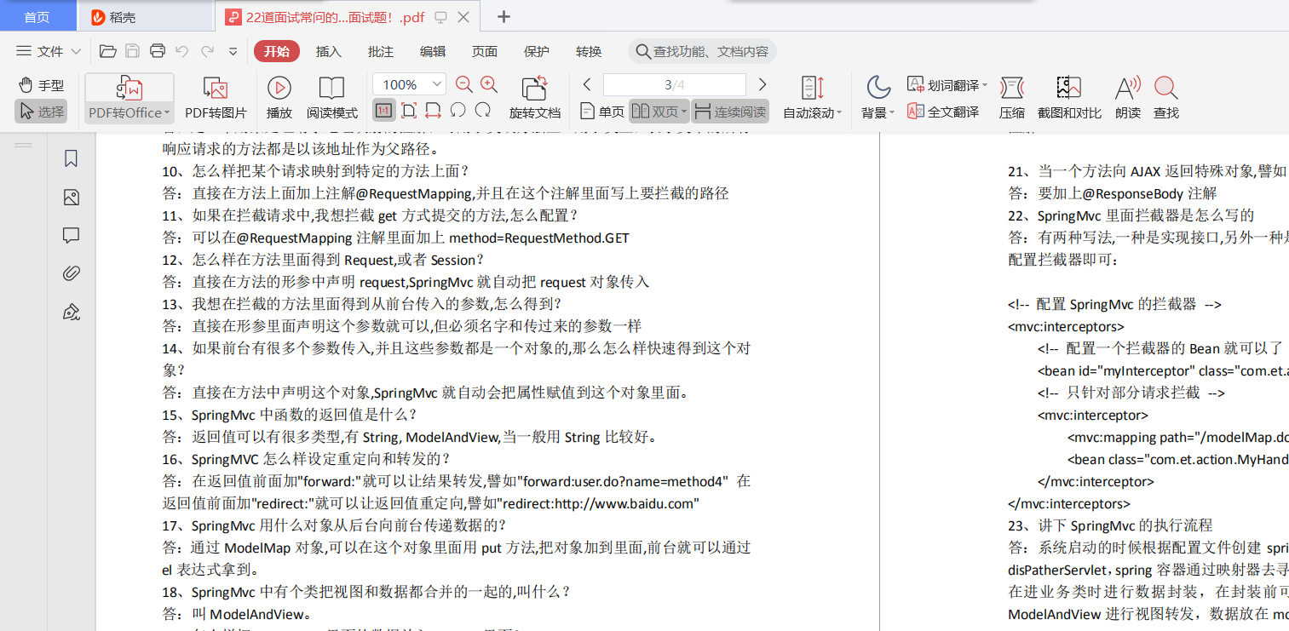Screen dimensions: 1289x631
Task: Toggle 连续阅读 continuous reading
Action: tap(729, 112)
